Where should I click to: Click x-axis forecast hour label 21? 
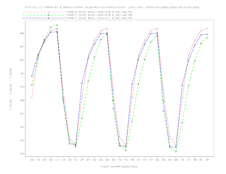click(x=76, y=160)
